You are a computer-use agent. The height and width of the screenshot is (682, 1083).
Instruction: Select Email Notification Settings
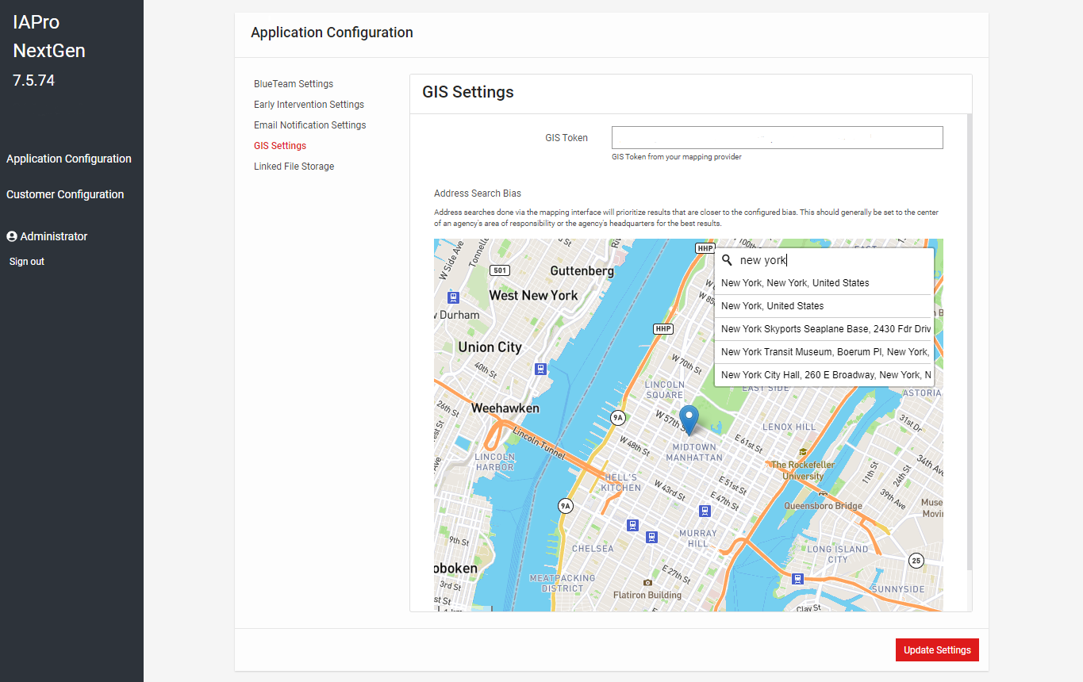310,125
